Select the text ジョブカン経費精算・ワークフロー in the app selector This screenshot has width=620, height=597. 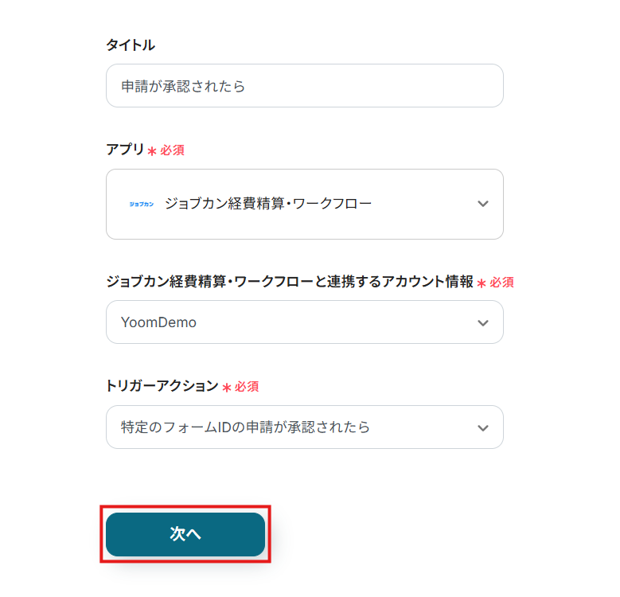pyautogui.click(x=268, y=204)
